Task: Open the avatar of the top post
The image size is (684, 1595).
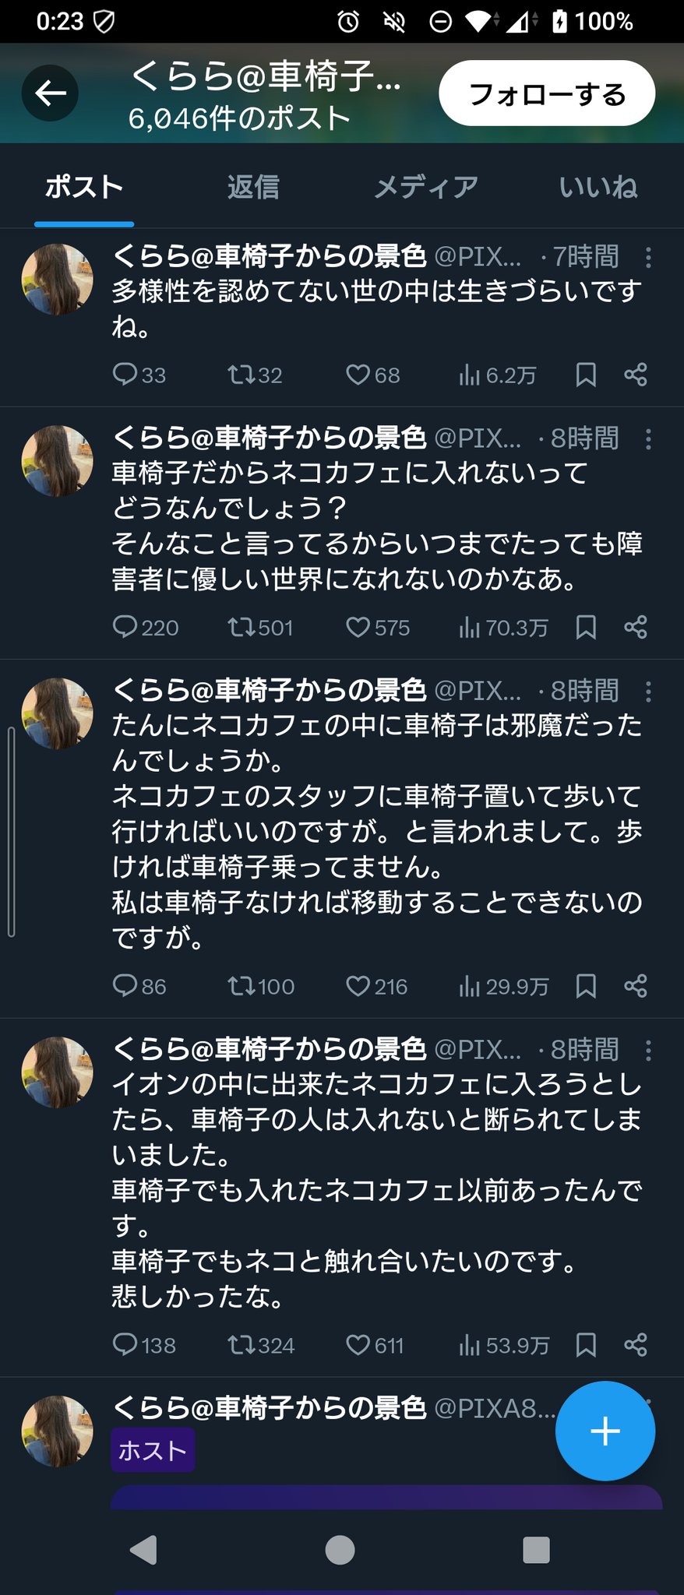Action: coord(57,279)
